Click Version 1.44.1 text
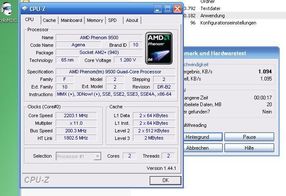The height and width of the screenshot is (196, 286). [161, 168]
